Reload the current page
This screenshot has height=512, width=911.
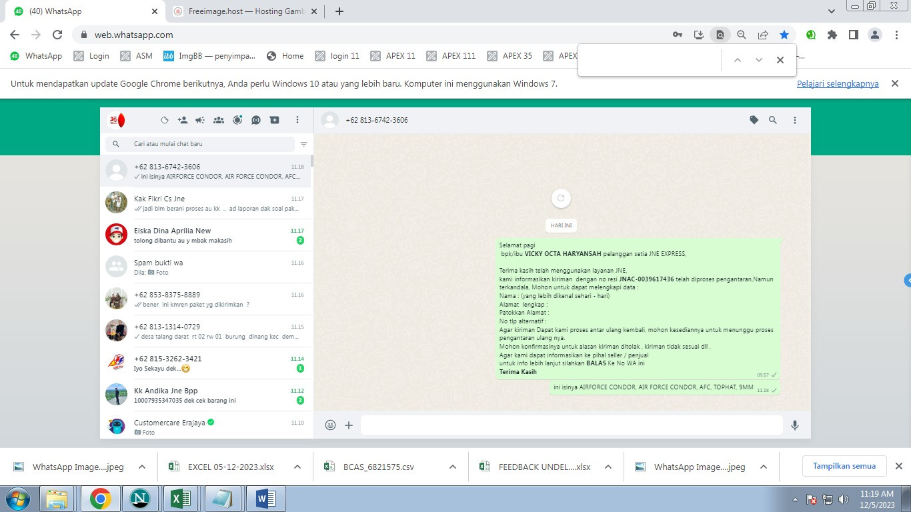[x=57, y=35]
